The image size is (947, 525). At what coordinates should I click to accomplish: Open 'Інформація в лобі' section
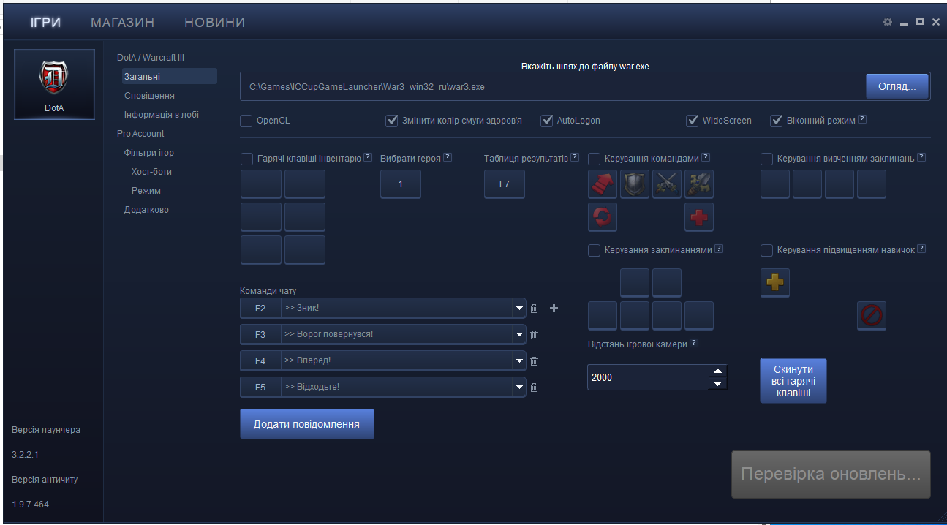tap(162, 115)
